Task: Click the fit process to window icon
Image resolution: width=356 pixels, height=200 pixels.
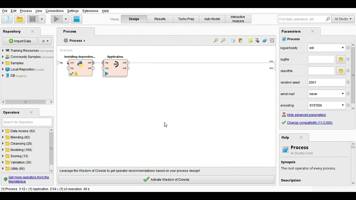Action: pyautogui.click(x=272, y=41)
